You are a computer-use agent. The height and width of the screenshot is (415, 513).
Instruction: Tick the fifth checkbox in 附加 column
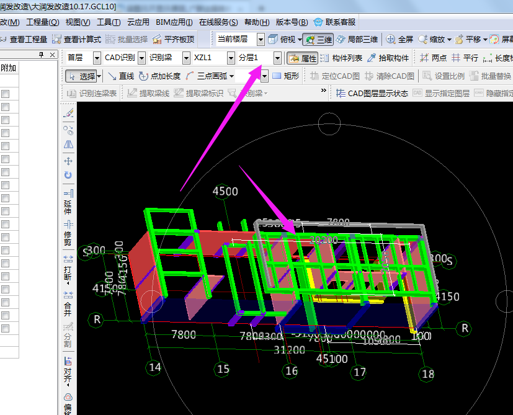tap(5, 146)
